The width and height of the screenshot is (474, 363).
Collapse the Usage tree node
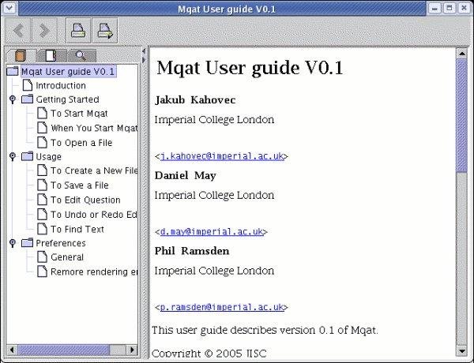(13, 157)
